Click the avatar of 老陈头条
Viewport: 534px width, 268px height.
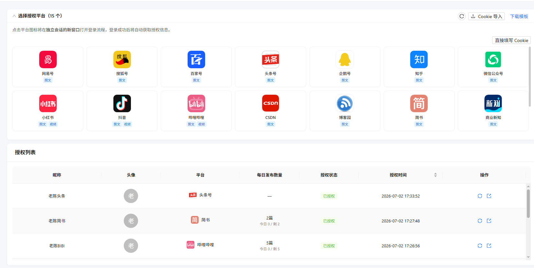[131, 196]
